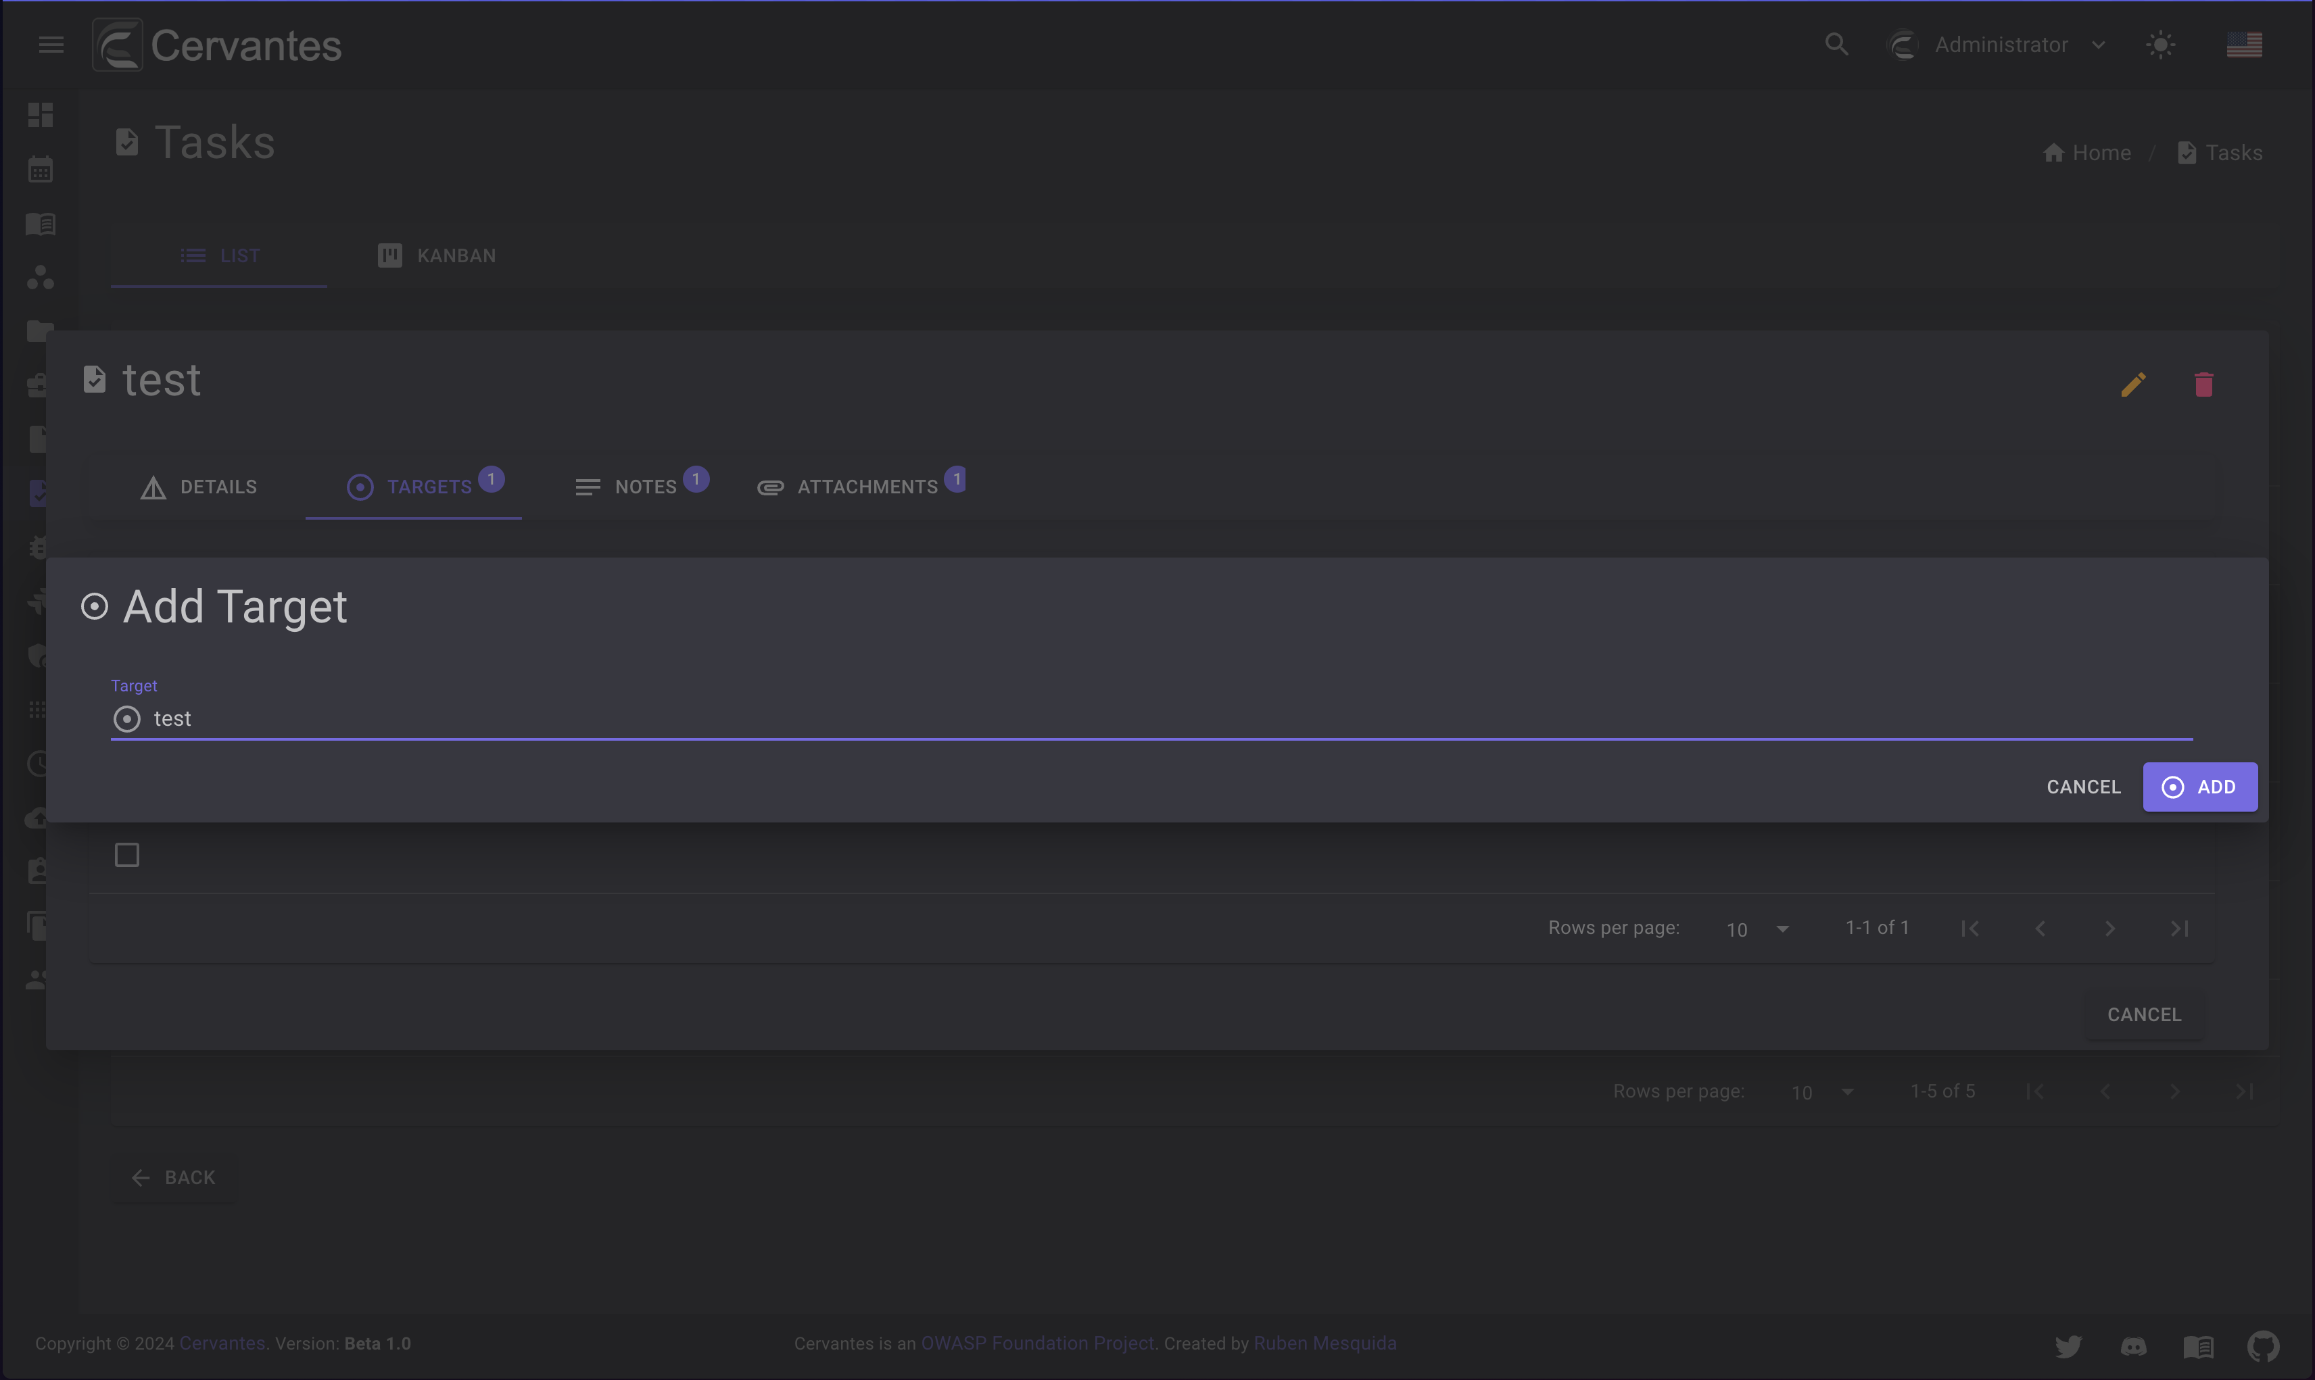Go to last page of tasks list
The image size is (2315, 1380).
tap(2244, 1091)
